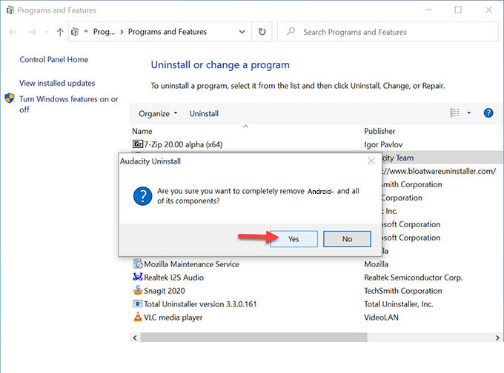504x373 pixels.
Task: Click Realtek Semiconductor Corp. publisher cell
Action: [414, 278]
